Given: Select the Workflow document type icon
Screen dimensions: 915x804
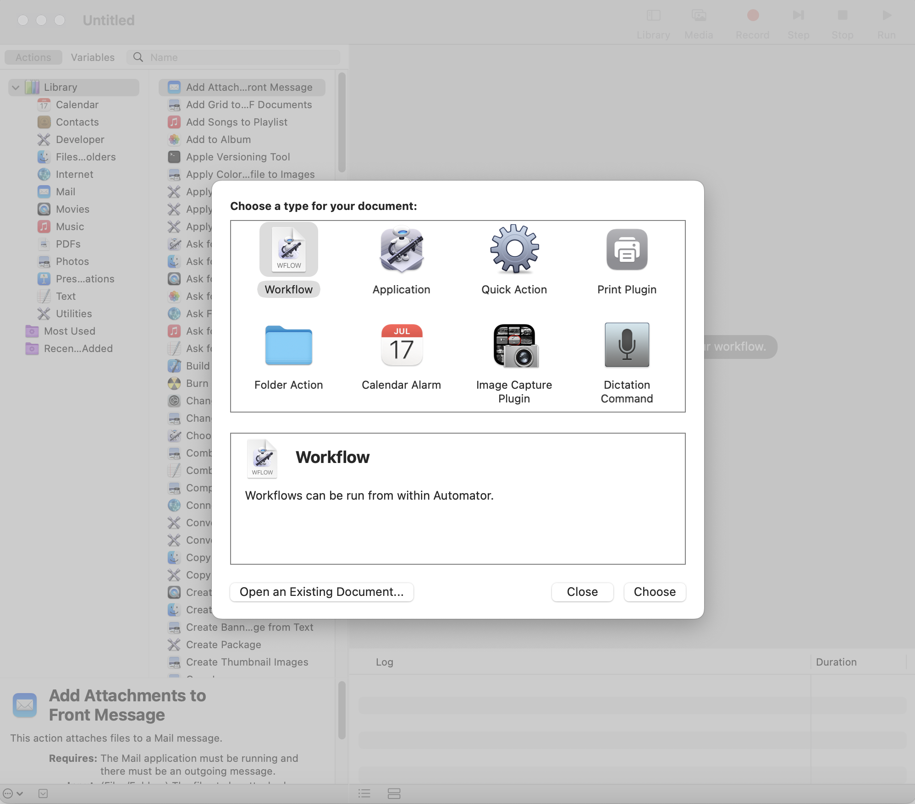Looking at the screenshot, I should tap(289, 250).
